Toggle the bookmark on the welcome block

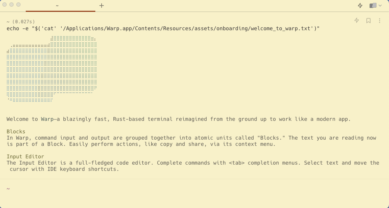tap(368, 20)
